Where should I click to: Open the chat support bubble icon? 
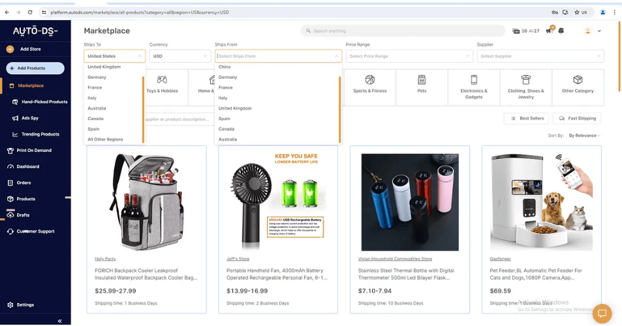[602, 314]
